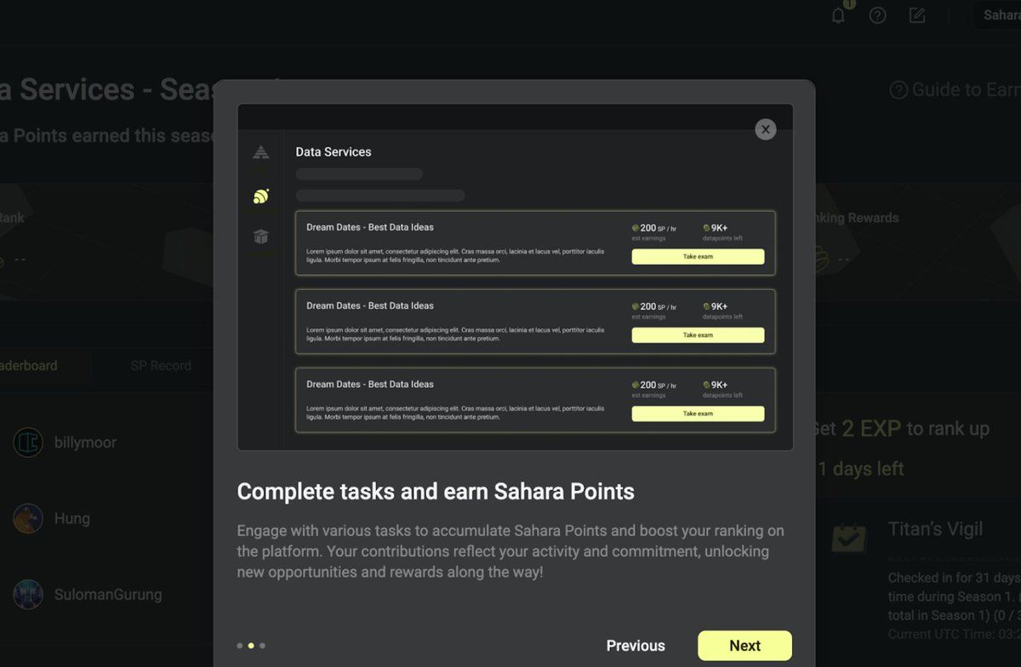The image size is (1021, 667).
Task: Click the Titan's Vigil calendar check icon
Action: (848, 538)
